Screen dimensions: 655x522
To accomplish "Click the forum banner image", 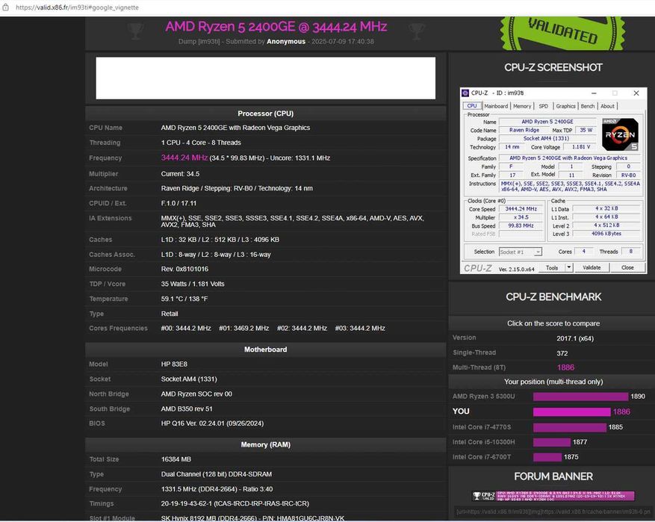I will tap(553, 496).
